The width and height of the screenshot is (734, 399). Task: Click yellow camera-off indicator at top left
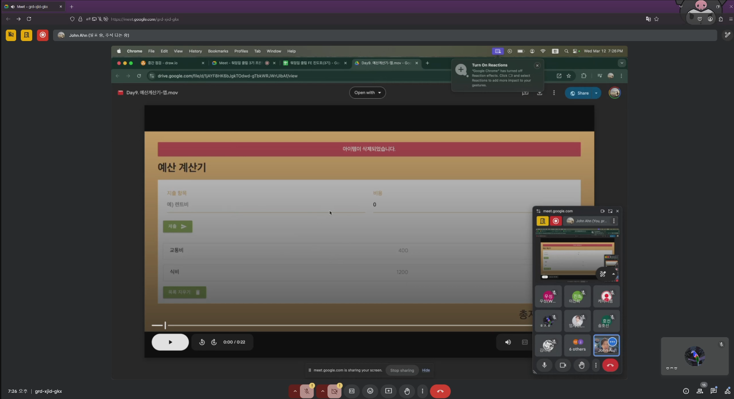click(x=11, y=35)
